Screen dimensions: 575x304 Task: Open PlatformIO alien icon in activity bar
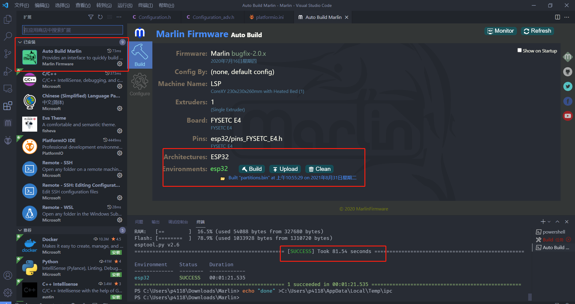pyautogui.click(x=7, y=140)
